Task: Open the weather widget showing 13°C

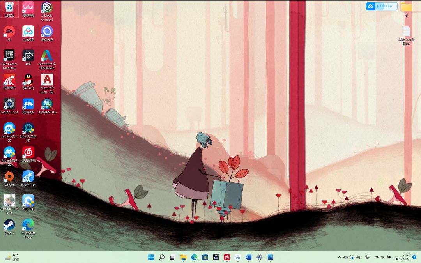Action: tap(12, 258)
